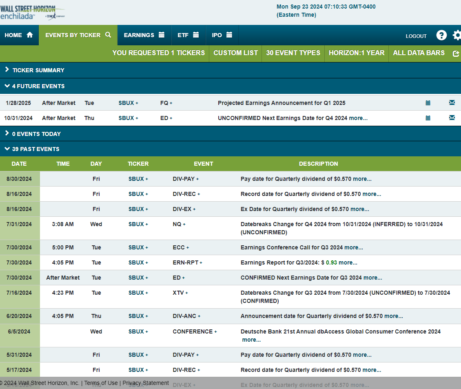Viewport: 461px width, 389px height.
Task: Email the 1/28/2025 projected earnings event
Action: (452, 102)
